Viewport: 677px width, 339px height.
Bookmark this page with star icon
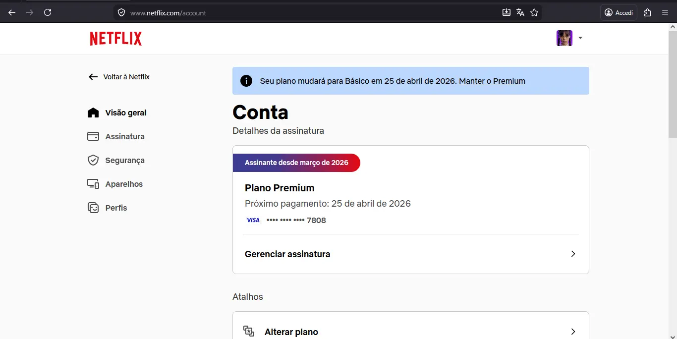coord(534,12)
